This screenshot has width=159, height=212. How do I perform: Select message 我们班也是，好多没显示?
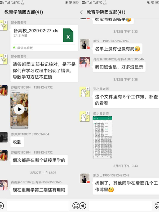coord(119,67)
